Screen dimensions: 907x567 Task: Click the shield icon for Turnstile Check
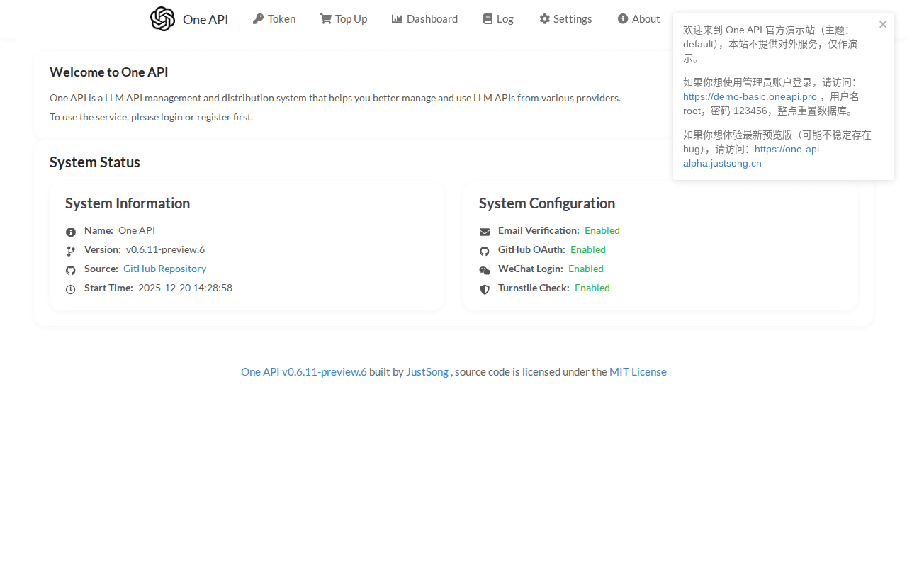click(x=484, y=289)
